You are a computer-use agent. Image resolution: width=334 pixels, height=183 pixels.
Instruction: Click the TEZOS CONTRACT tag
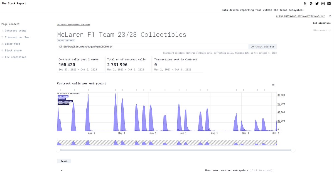[66, 41]
